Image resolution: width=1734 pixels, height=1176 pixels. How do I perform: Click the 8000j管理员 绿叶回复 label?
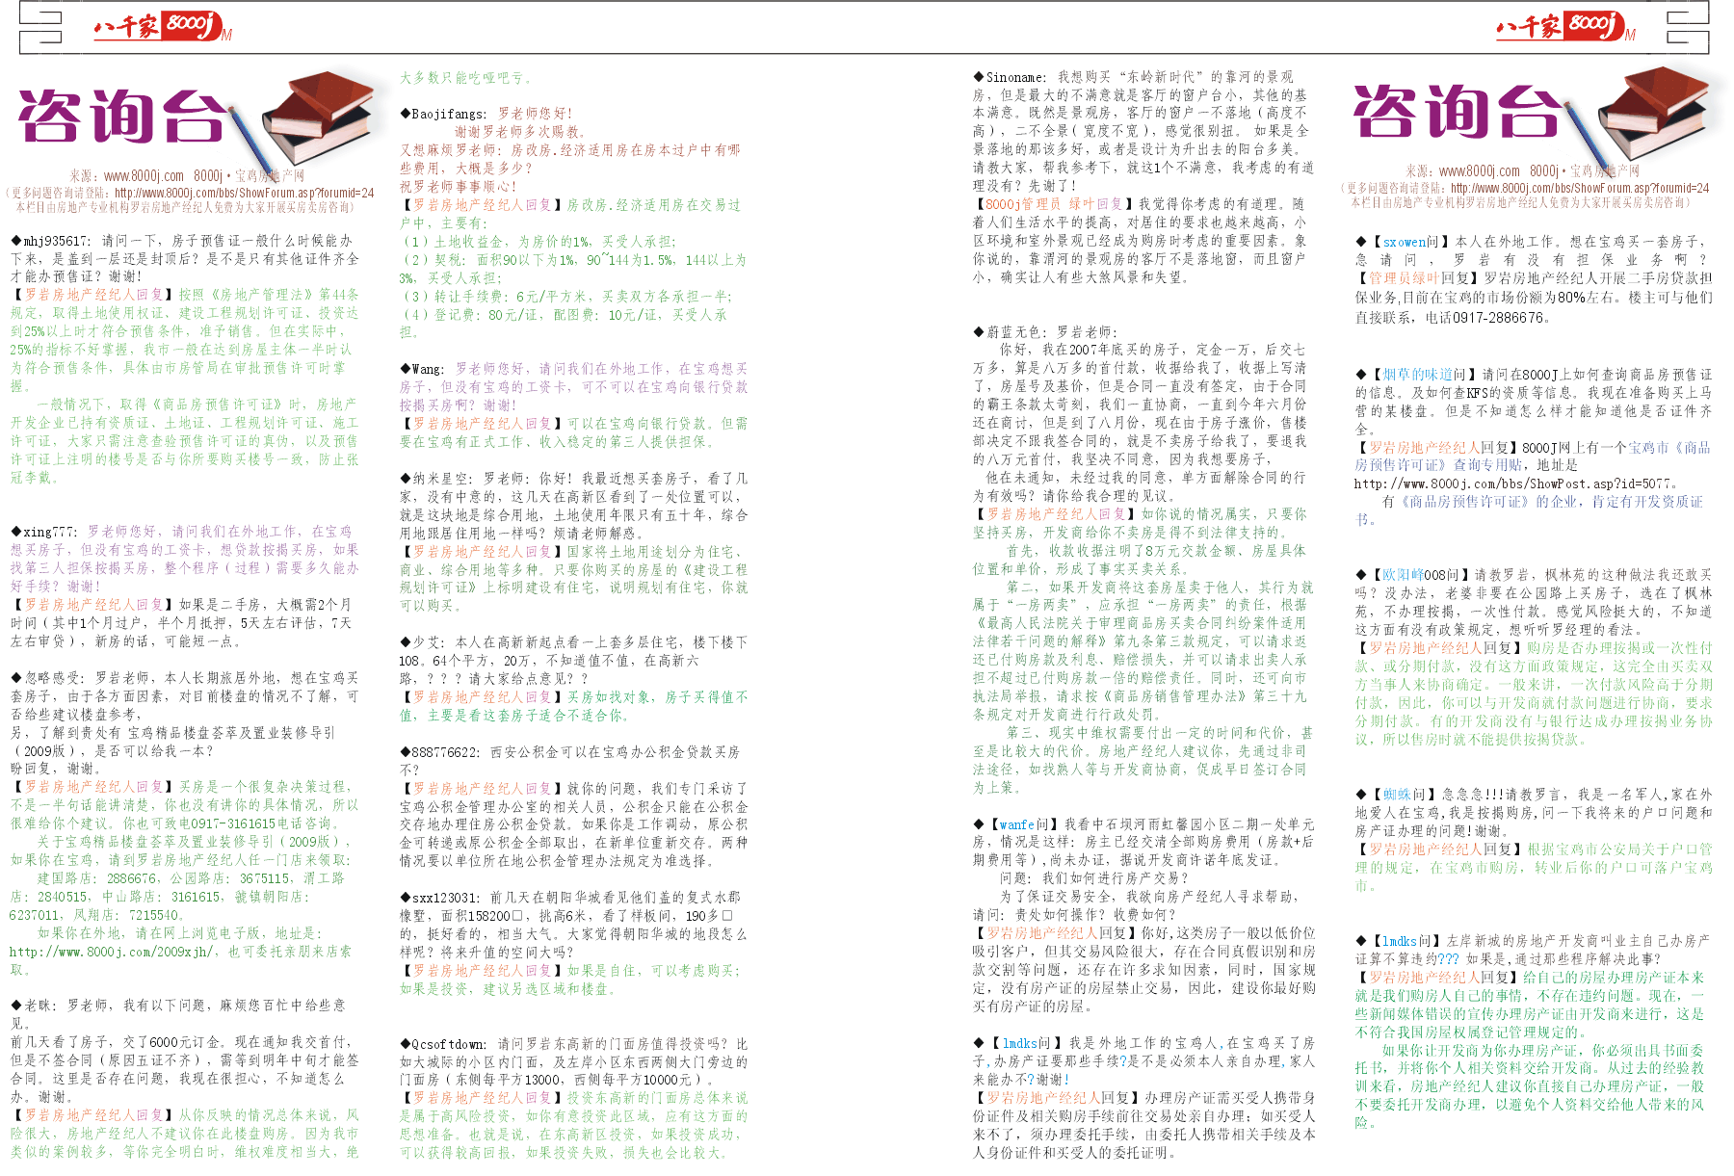pyautogui.click(x=1053, y=204)
